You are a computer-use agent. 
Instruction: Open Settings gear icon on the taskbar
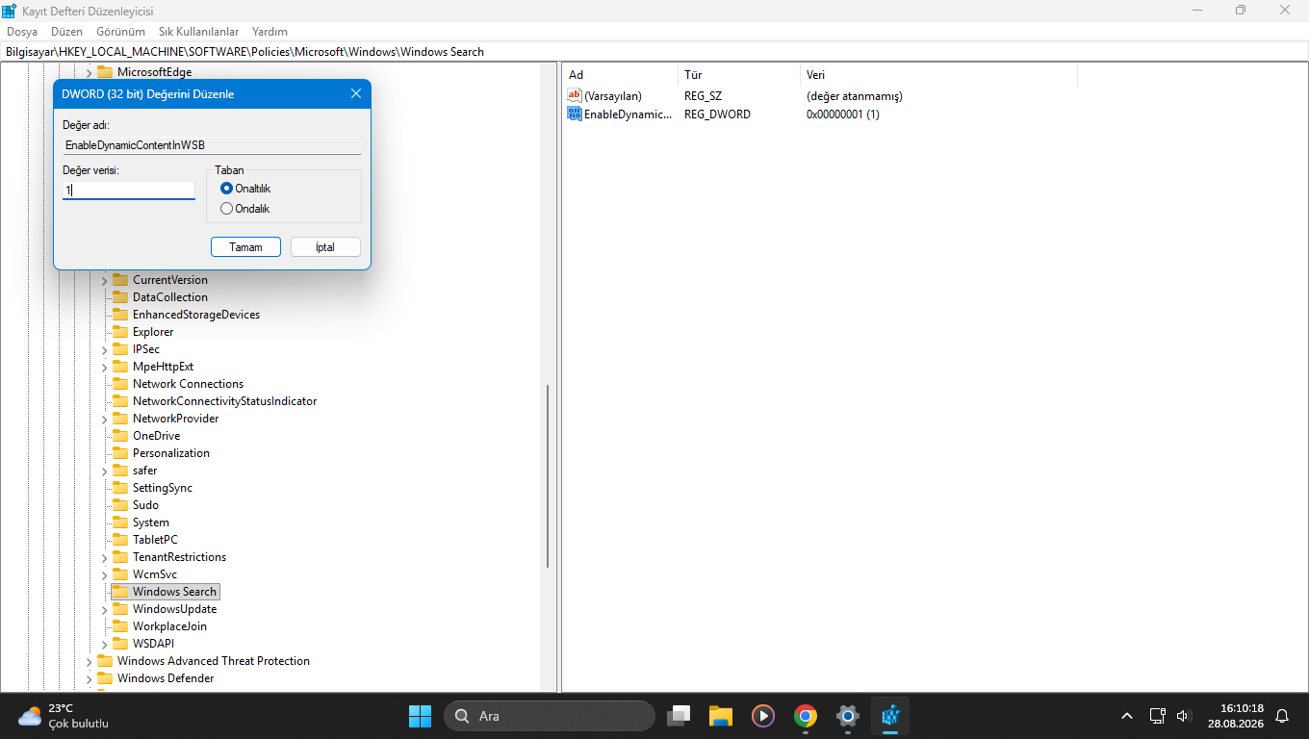[848, 716]
